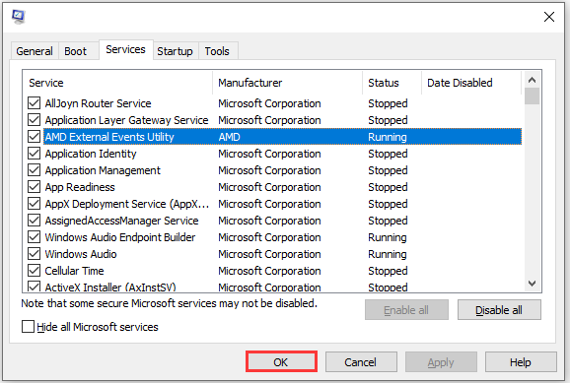This screenshot has height=383, width=570.
Task: Select the Cellular Time service name
Action: 74,271
